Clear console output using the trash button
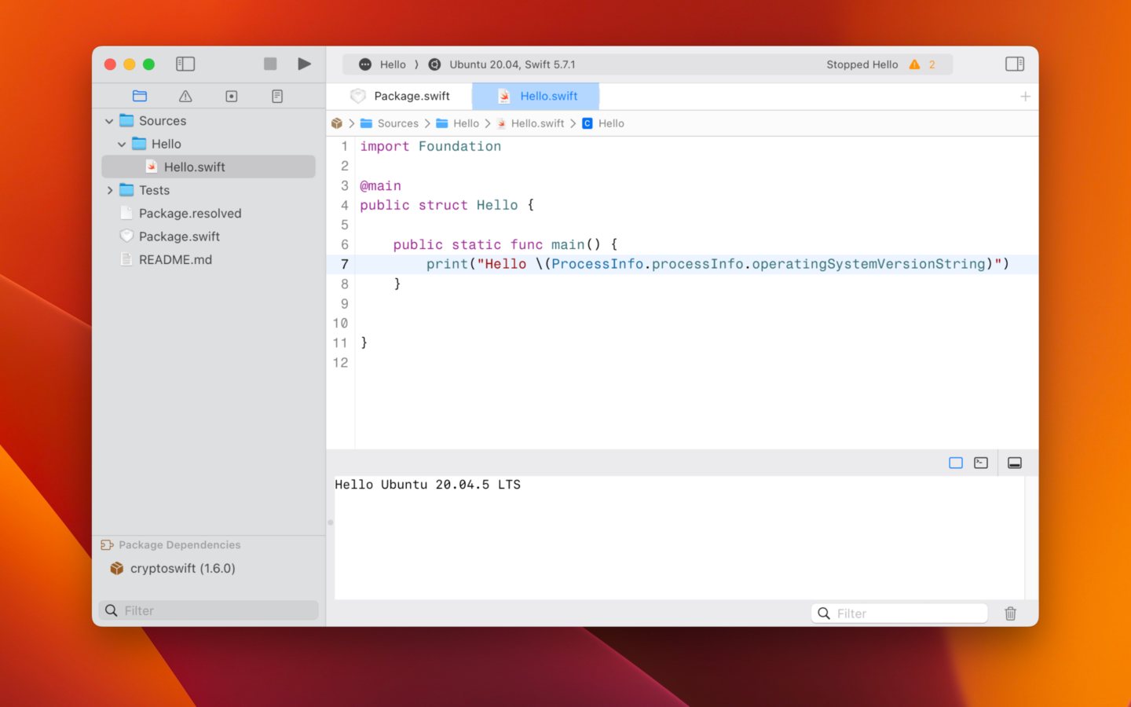The image size is (1131, 707). click(x=1010, y=614)
